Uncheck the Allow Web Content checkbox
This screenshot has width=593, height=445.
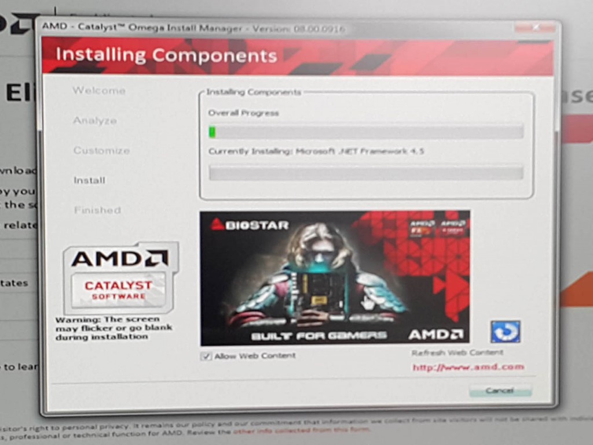point(206,356)
